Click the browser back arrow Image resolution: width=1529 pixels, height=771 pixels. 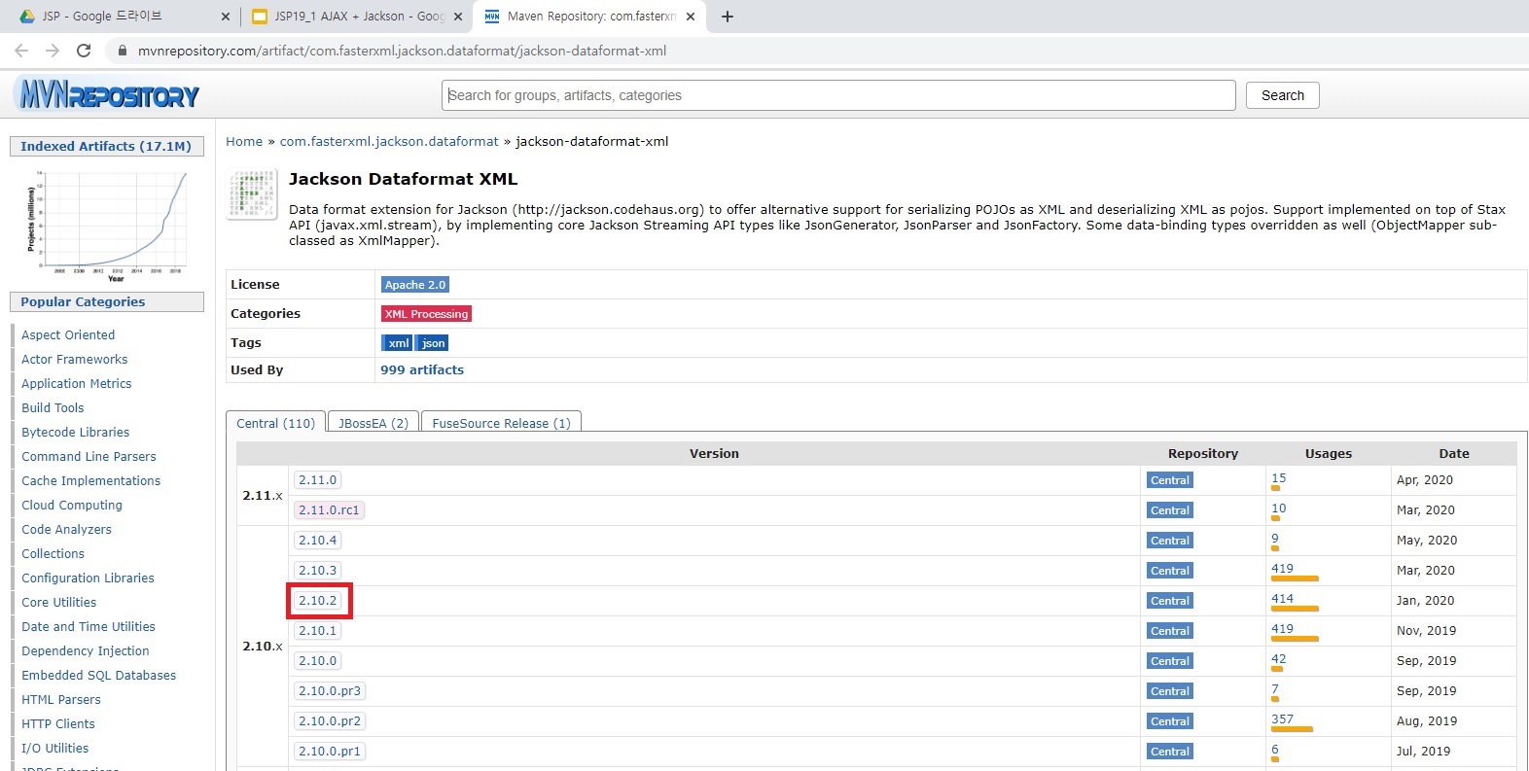click(x=21, y=51)
